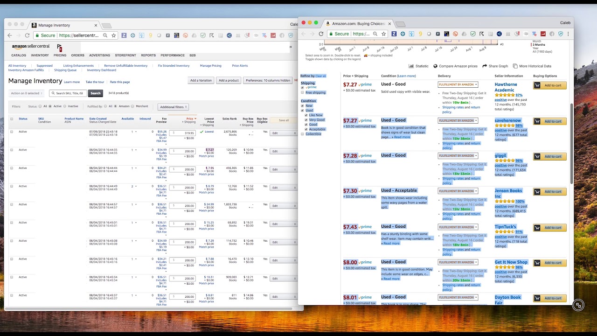Open the Manage Pricing link

[211, 66]
